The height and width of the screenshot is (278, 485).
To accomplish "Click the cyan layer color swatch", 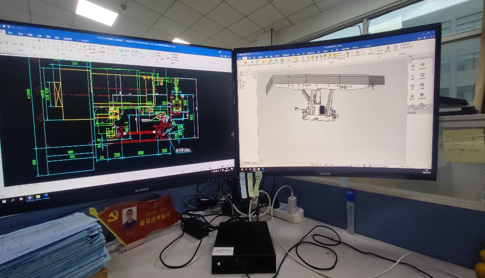I will 121,49.
